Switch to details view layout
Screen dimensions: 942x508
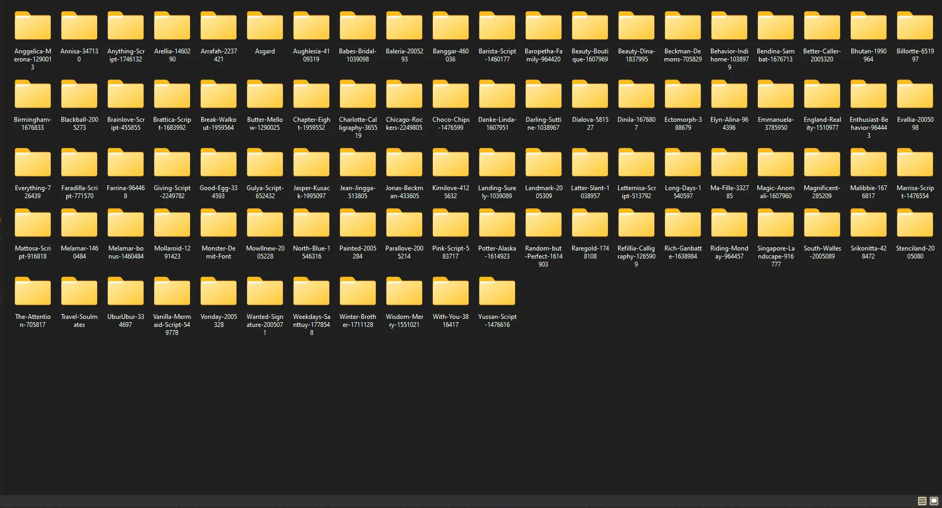click(922, 501)
